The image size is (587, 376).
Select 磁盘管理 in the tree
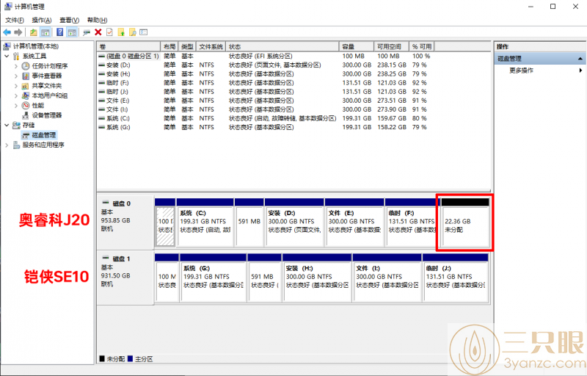click(x=44, y=135)
